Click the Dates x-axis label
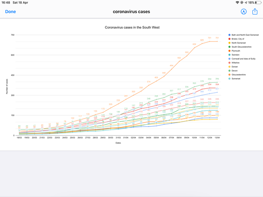The height and width of the screenshot is (197, 263). tap(118, 143)
